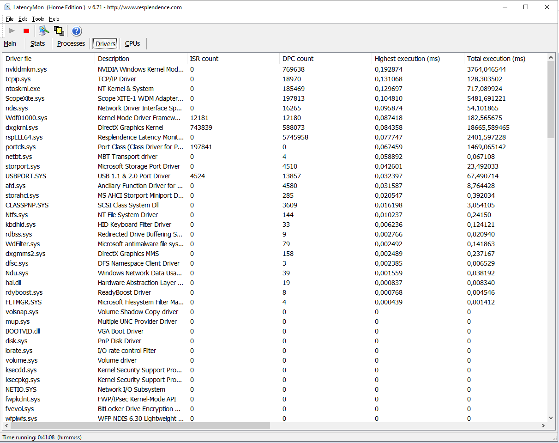Image resolution: width=559 pixels, height=443 pixels.
Task: Open the options icon with computer and pencil
Action: (x=44, y=31)
